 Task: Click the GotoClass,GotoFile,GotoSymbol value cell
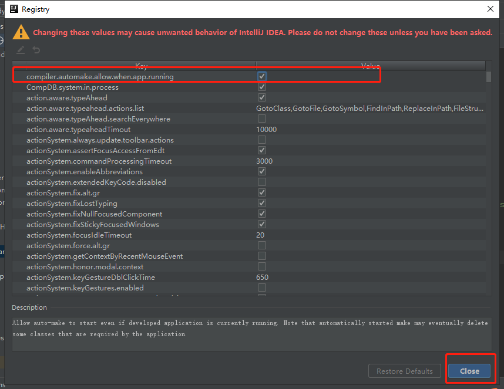point(369,109)
